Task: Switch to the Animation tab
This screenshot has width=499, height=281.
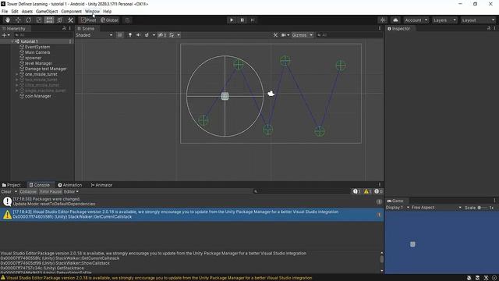Action: (69, 185)
